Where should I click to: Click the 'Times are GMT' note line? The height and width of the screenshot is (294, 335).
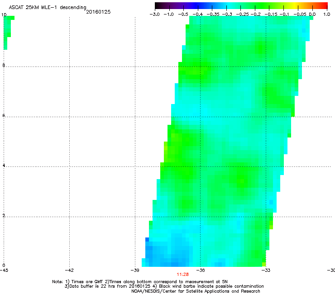pyautogui.click(x=140, y=282)
